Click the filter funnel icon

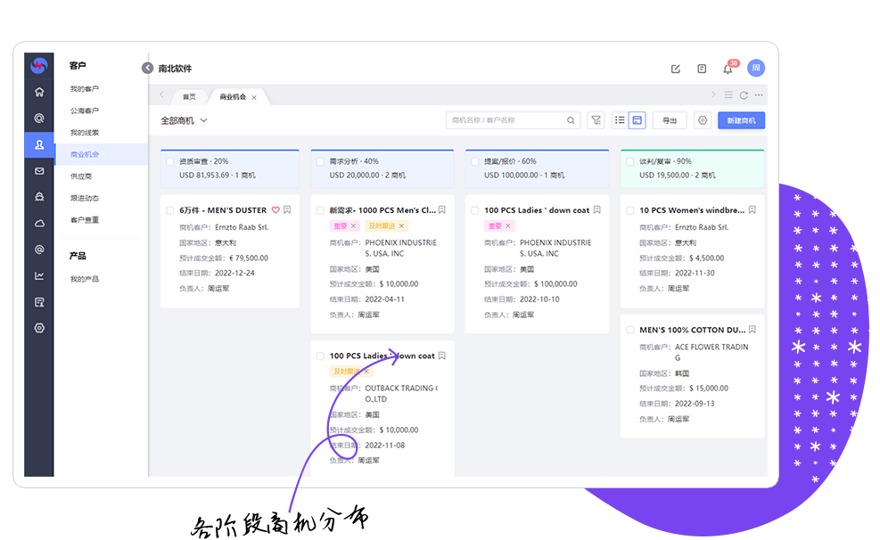596,120
